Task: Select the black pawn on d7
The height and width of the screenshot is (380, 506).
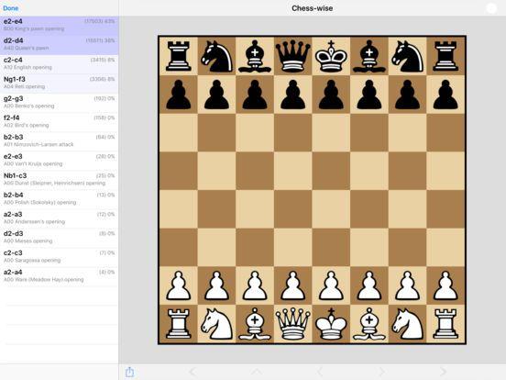Action: [293, 95]
